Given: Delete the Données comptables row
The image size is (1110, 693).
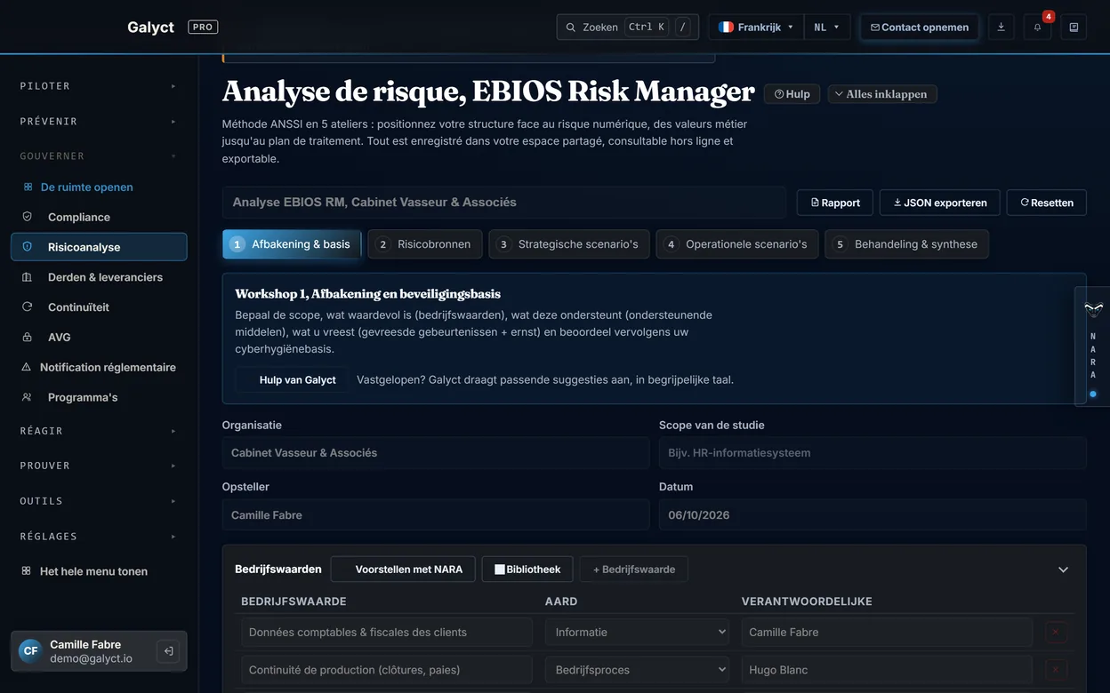Looking at the screenshot, I should (x=1056, y=633).
